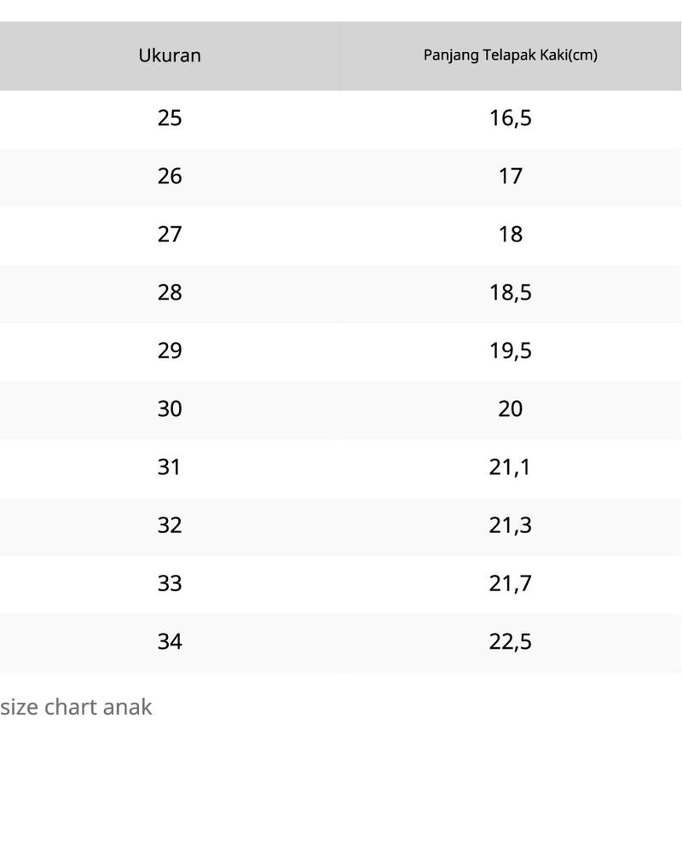Click the Panjang Telapak Kaki(cm) header

click(x=511, y=55)
